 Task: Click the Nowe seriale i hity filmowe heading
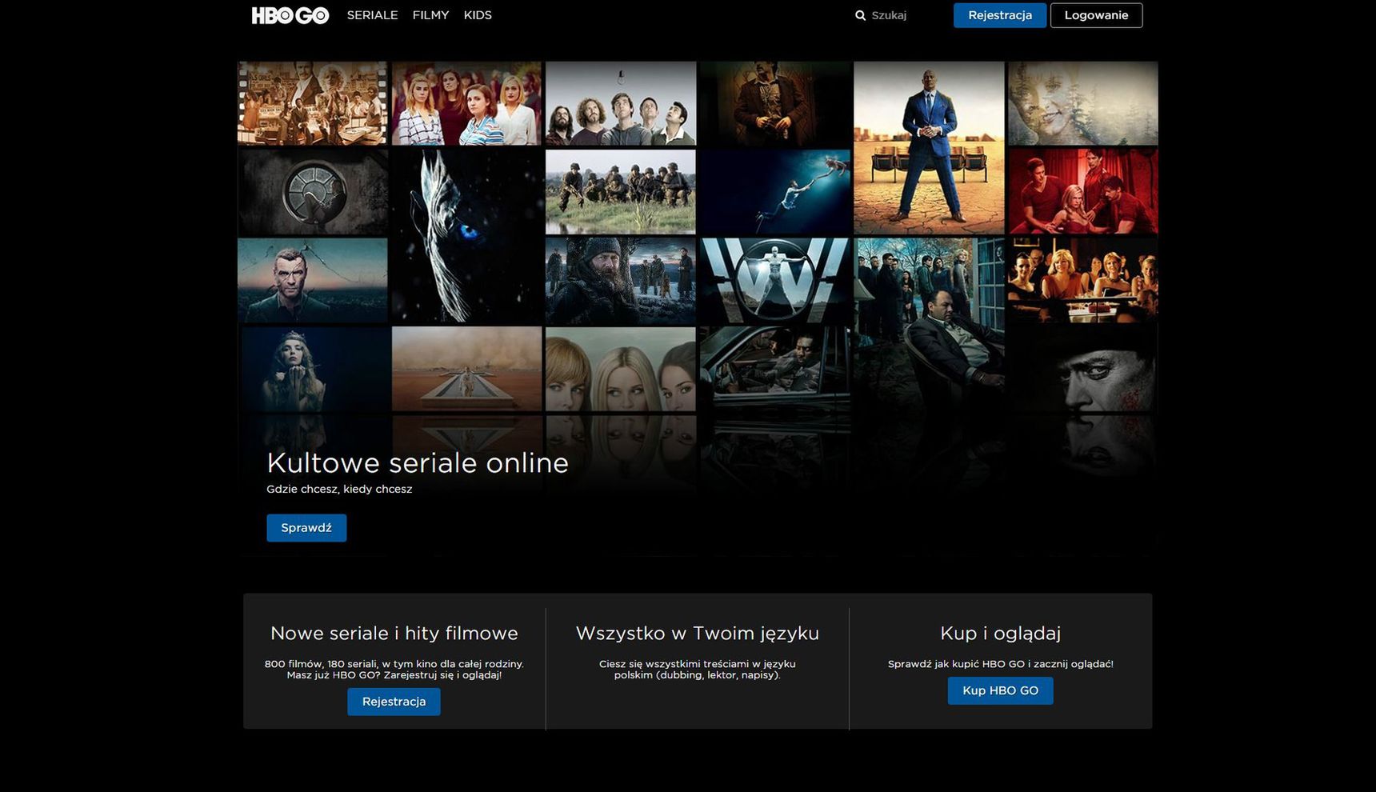394,633
